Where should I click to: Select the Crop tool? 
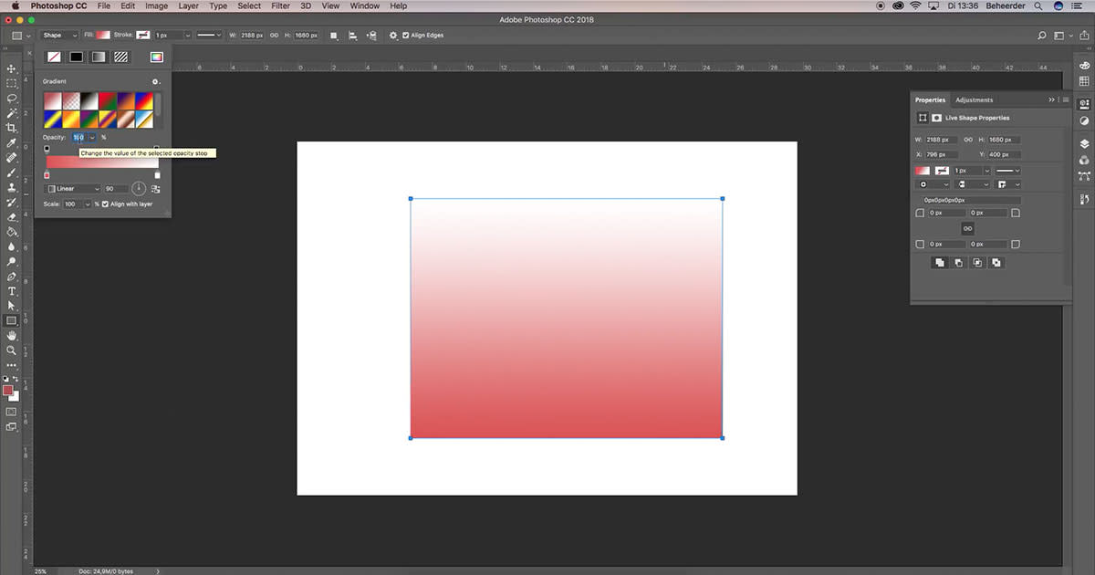[x=12, y=128]
